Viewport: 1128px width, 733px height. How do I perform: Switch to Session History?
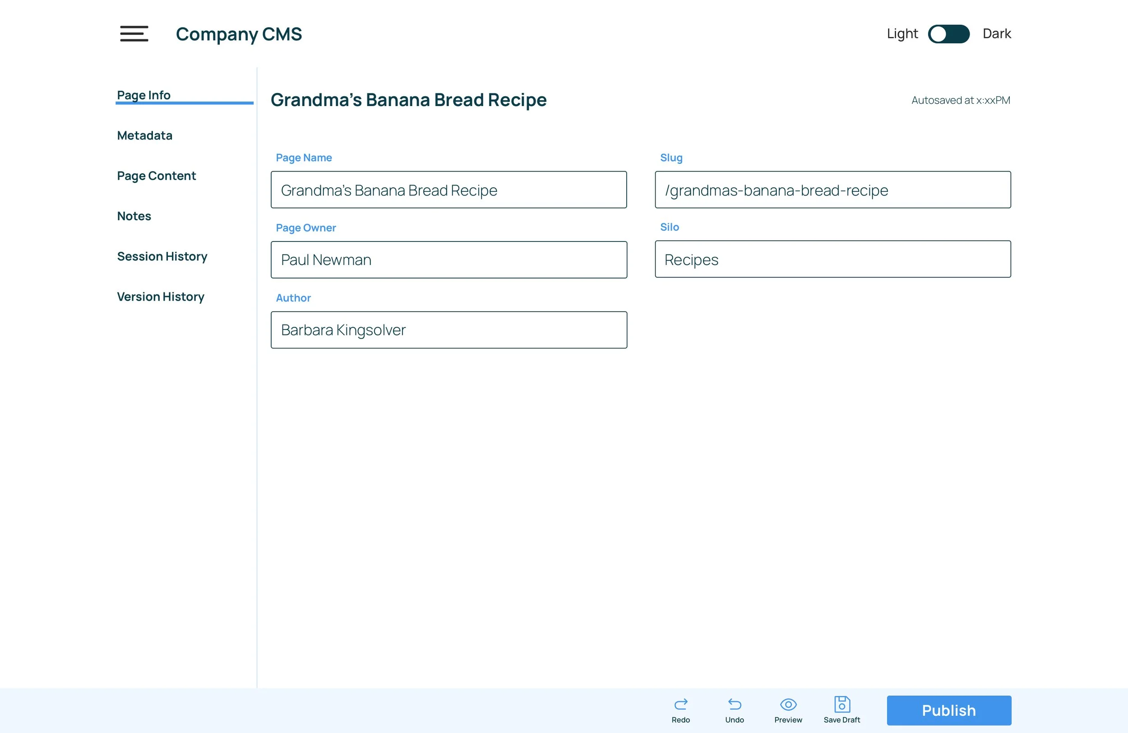162,256
